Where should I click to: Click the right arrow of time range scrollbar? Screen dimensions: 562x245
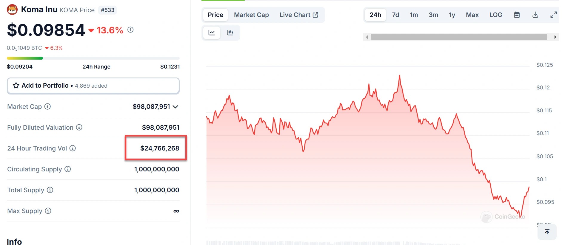(555, 37)
